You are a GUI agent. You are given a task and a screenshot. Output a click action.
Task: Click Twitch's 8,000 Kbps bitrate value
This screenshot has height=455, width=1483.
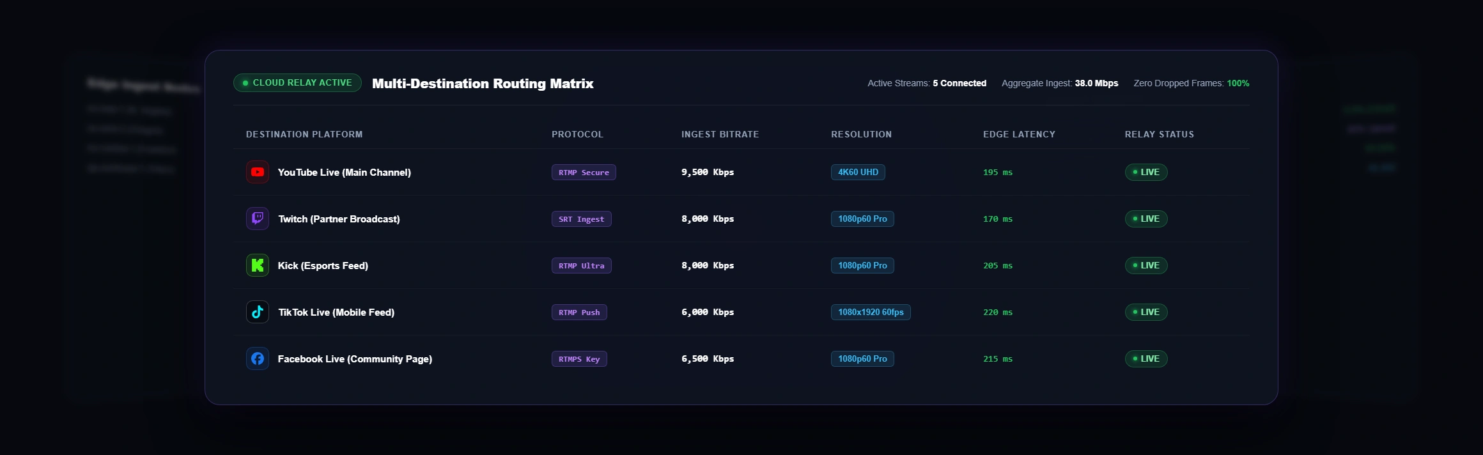point(708,219)
